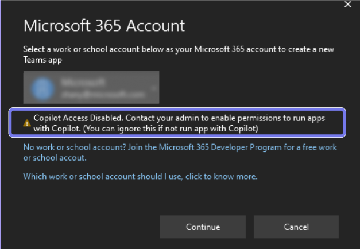Image resolution: width=360 pixels, height=249 pixels.
Task: Click the yellow warning triangle icon
Action: pos(27,123)
